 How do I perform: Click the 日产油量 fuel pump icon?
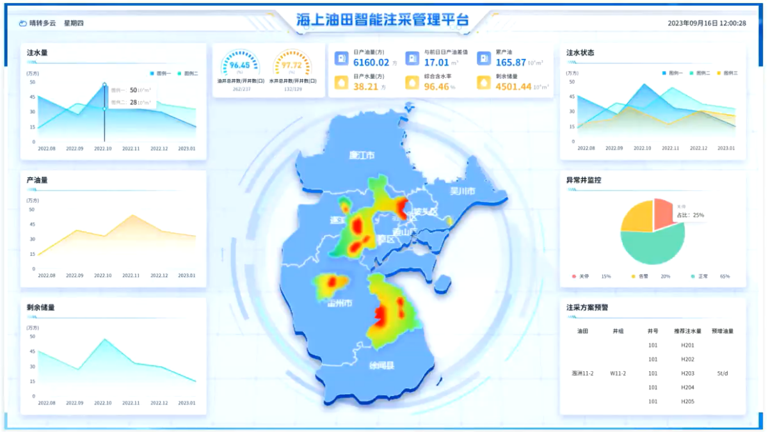click(342, 59)
